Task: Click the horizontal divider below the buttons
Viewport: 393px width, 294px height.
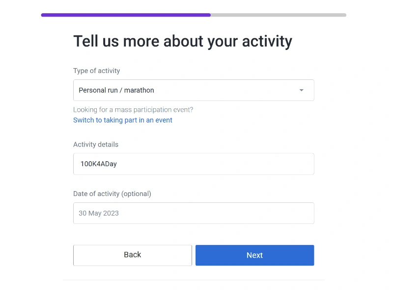Action: pos(194,280)
